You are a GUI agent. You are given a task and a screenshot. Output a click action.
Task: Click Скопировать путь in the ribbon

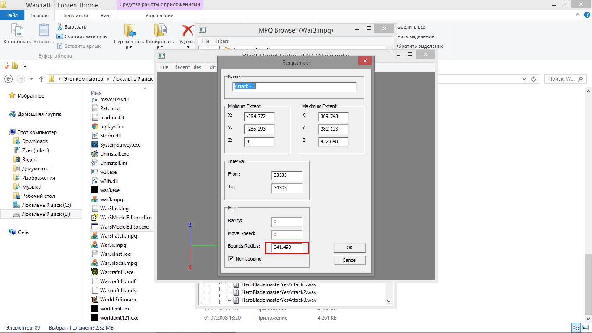[x=81, y=36]
